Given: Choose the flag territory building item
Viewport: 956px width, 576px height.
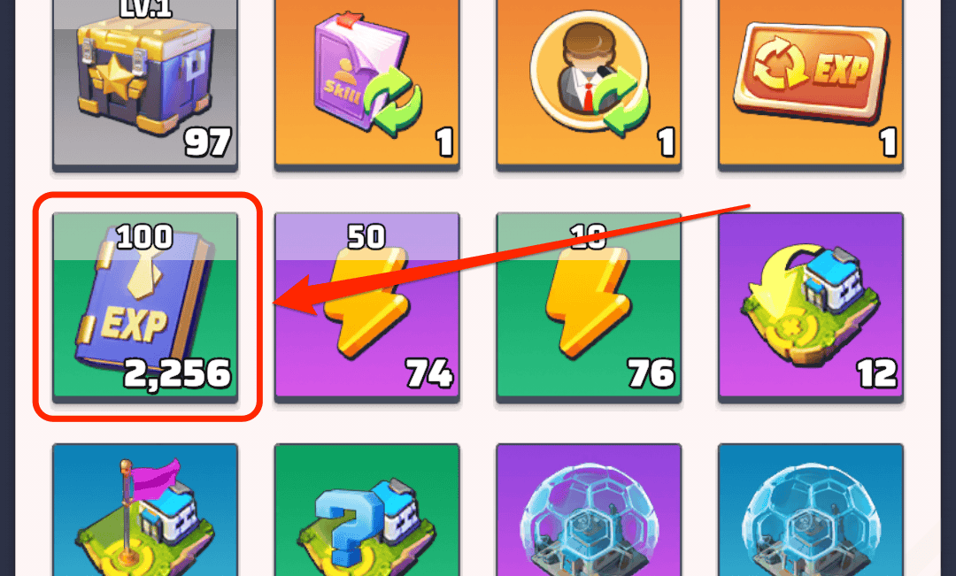Looking at the screenshot, I should point(145,510).
